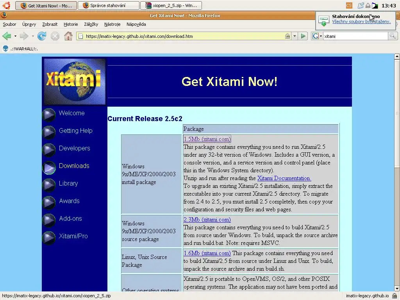Click the Xitami globe logo
Screen dimensions: 400x300
coord(75,81)
